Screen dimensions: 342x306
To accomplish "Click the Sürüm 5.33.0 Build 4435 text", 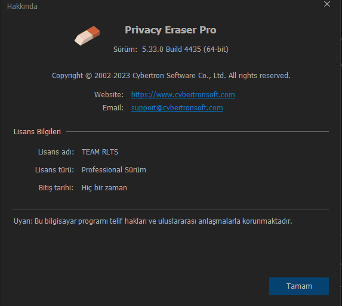I will click(x=171, y=50).
